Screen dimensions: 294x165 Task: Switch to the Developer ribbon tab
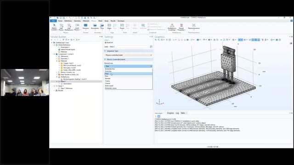[121, 21]
